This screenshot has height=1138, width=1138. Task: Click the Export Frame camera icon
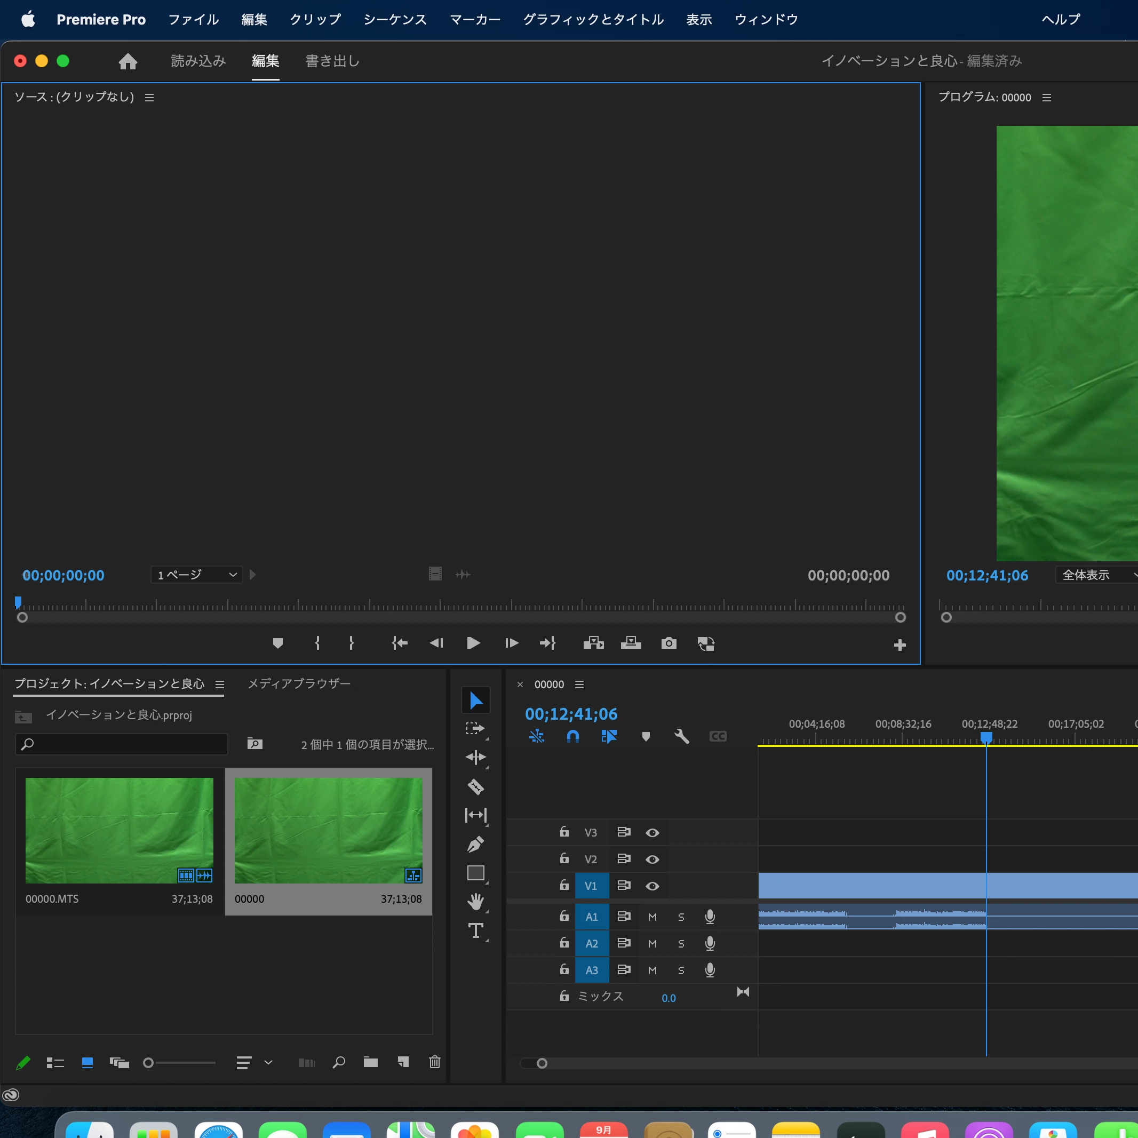(669, 643)
